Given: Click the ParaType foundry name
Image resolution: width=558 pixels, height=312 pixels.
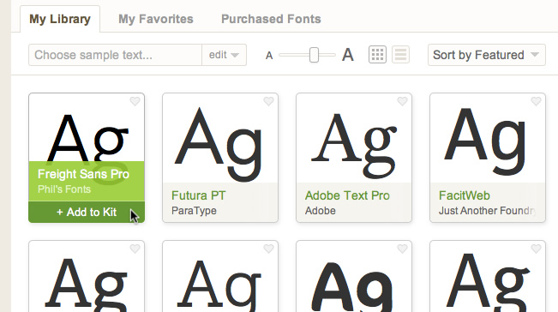Looking at the screenshot, I should (194, 211).
